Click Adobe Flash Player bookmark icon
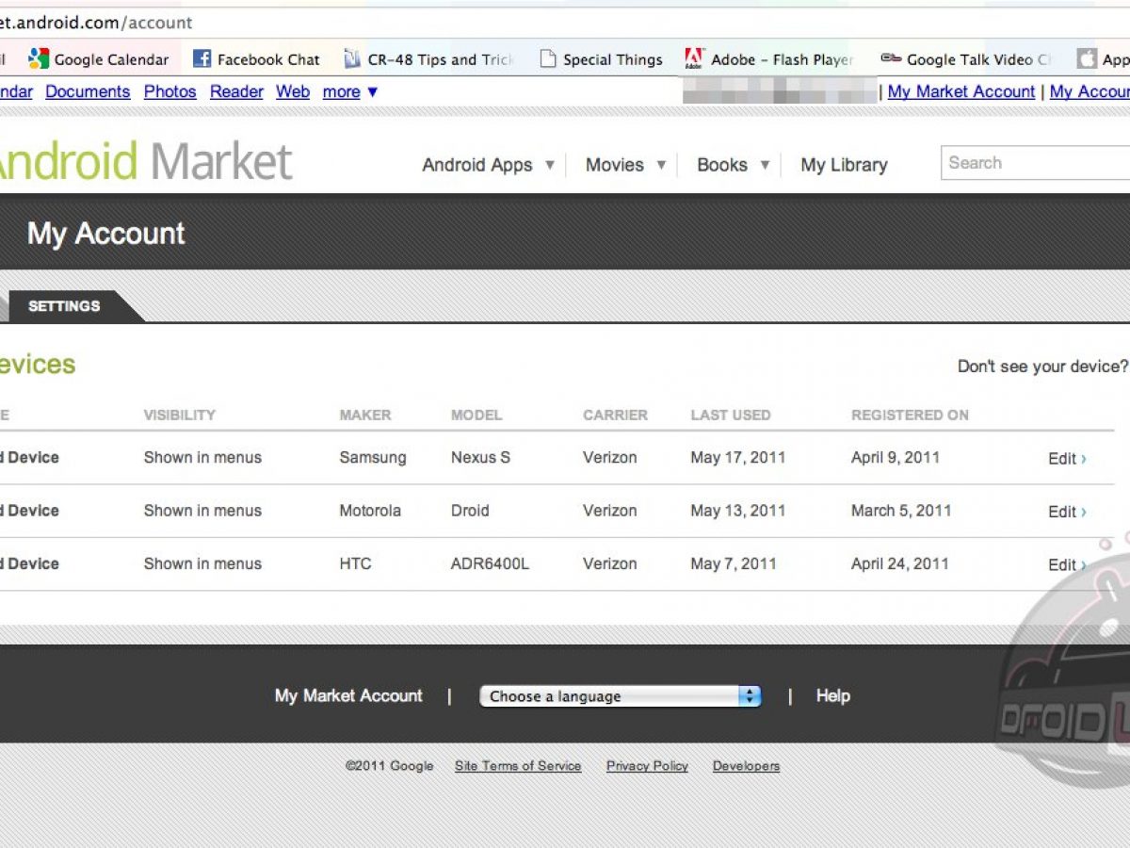Screen dimensions: 1130x848 coord(695,59)
